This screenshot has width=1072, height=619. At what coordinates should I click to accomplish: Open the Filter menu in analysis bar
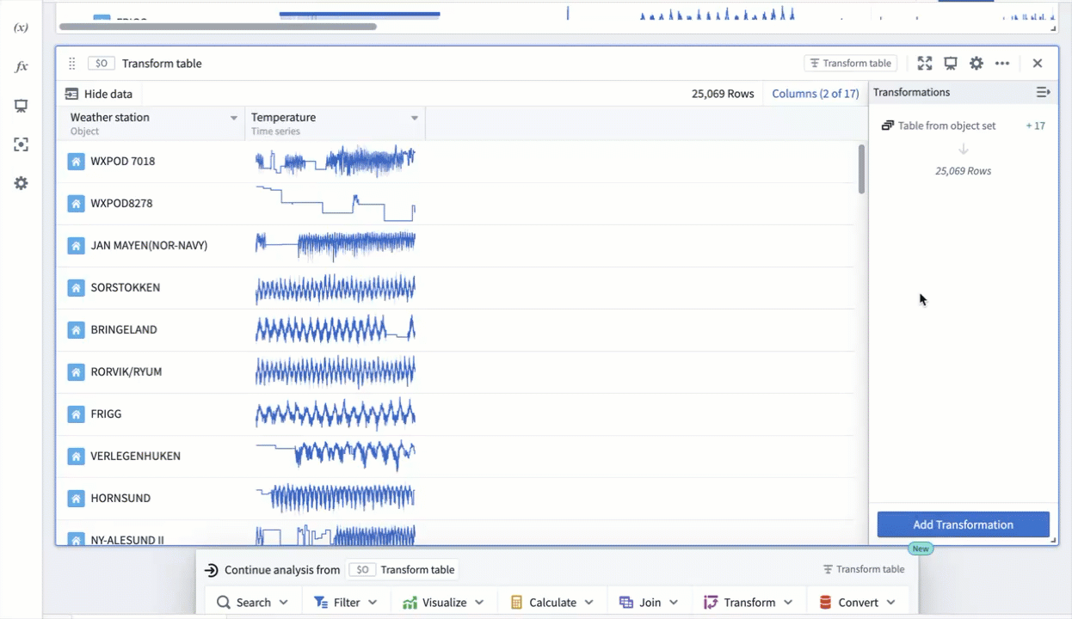click(x=346, y=603)
